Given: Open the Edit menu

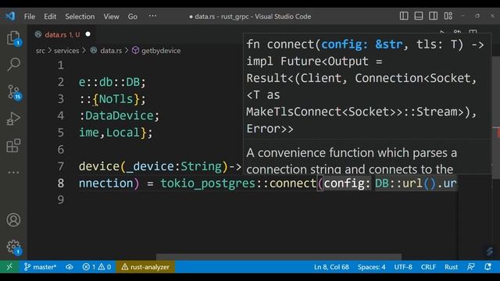Looking at the screenshot, I should coord(50,16).
